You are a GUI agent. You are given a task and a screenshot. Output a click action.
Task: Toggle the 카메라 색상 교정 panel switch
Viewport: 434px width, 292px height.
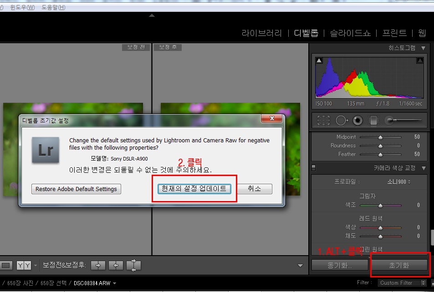tap(313, 168)
